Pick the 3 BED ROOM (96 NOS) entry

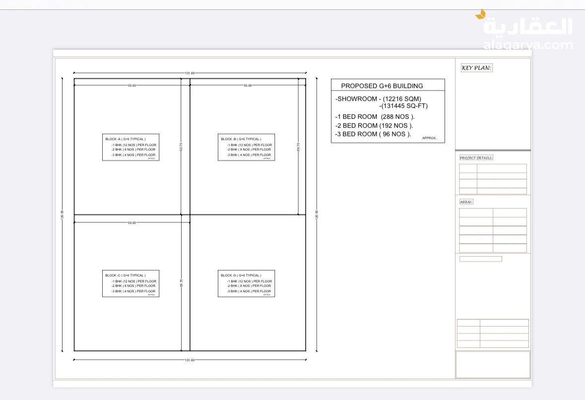(373, 134)
